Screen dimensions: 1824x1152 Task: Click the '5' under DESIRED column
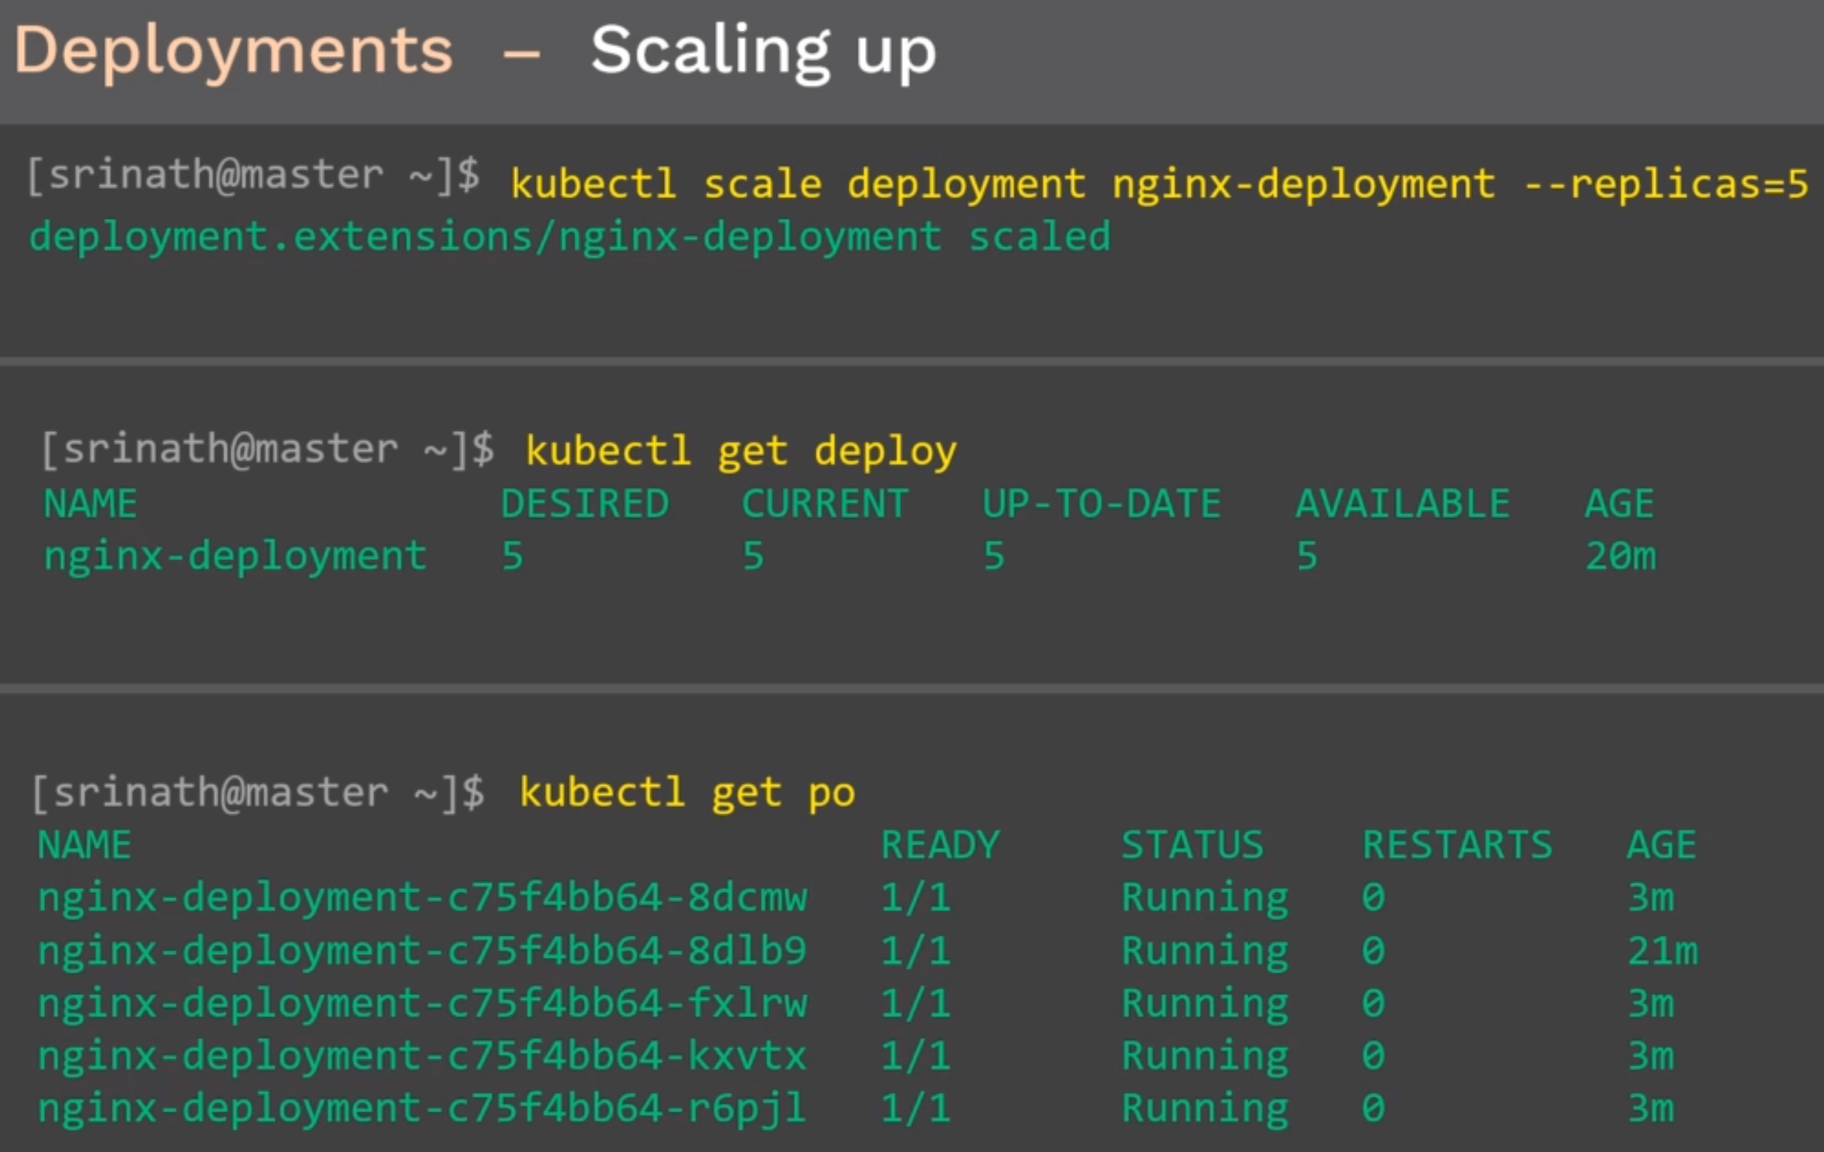click(513, 556)
